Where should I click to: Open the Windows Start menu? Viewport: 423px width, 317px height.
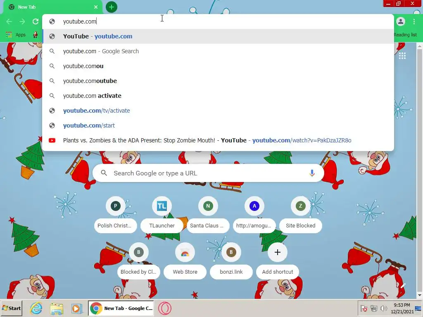[12, 308]
